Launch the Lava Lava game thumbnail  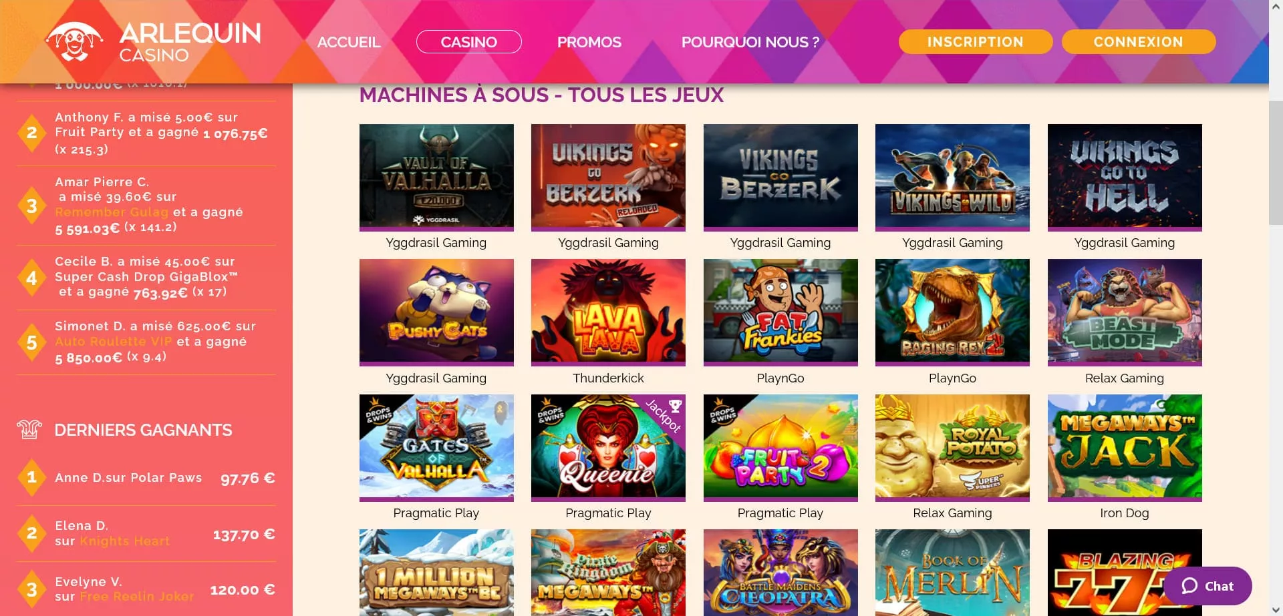pos(608,312)
